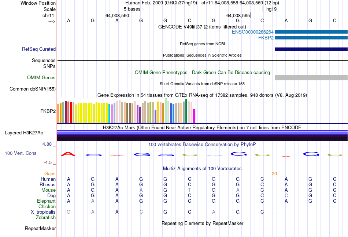Viewport: 348px width, 237px height.
Task: Click the green bracket in X_tropicalis row
Action: click(x=275, y=211)
